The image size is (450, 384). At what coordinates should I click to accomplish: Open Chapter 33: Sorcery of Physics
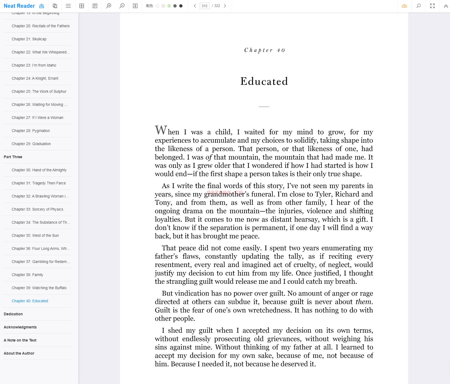[x=37, y=209]
